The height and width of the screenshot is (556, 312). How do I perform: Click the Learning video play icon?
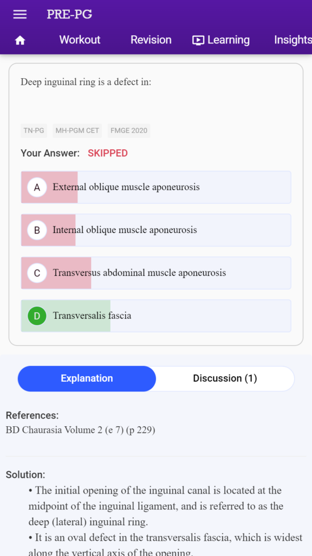(198, 40)
